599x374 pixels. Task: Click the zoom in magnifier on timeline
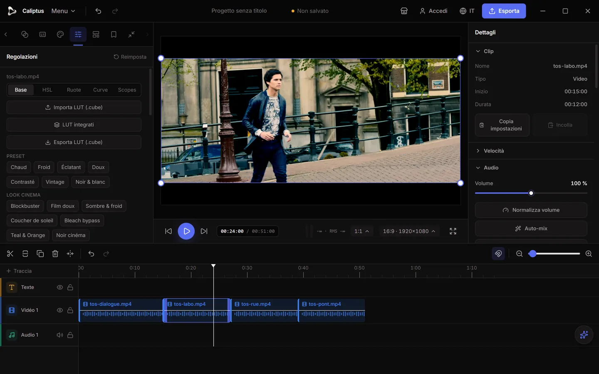click(x=589, y=253)
